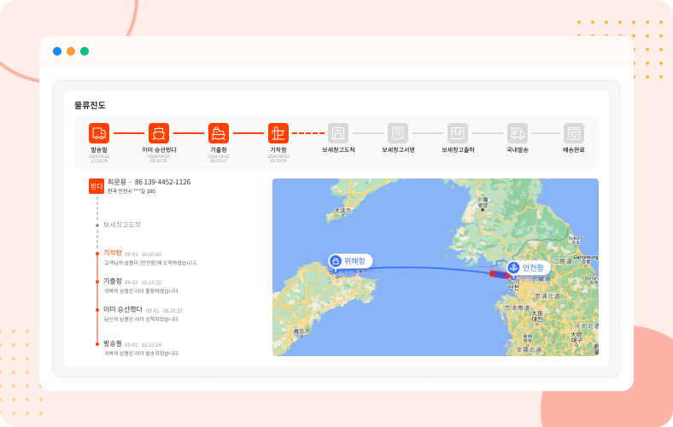This screenshot has width=673, height=427.
Task: Click the 기출항 departing ship step icon
Action: click(x=219, y=133)
